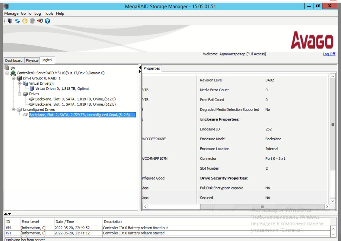The width and height of the screenshot is (341, 241).
Task: Select Virtual Drive 0, 1.818 TB, Optimal
Action: pyautogui.click(x=62, y=89)
